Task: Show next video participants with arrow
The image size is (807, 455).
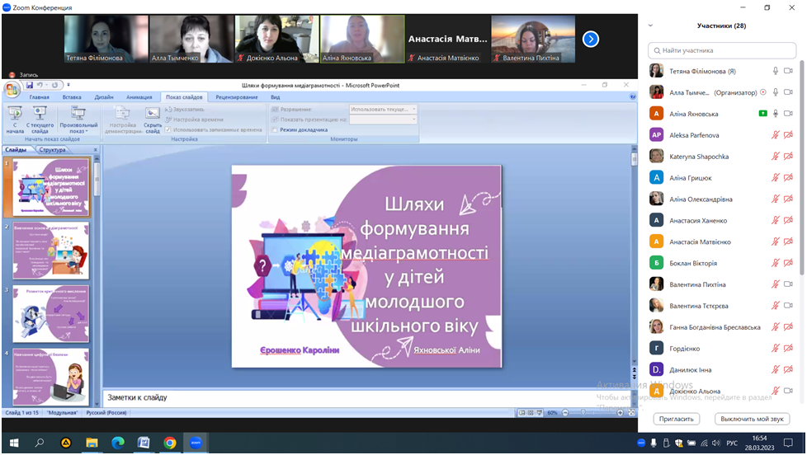Action: click(590, 39)
